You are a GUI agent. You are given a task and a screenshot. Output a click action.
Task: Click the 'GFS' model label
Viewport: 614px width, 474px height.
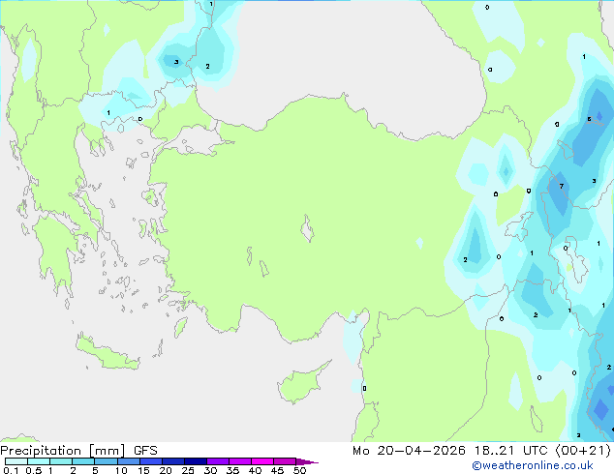coord(145,451)
